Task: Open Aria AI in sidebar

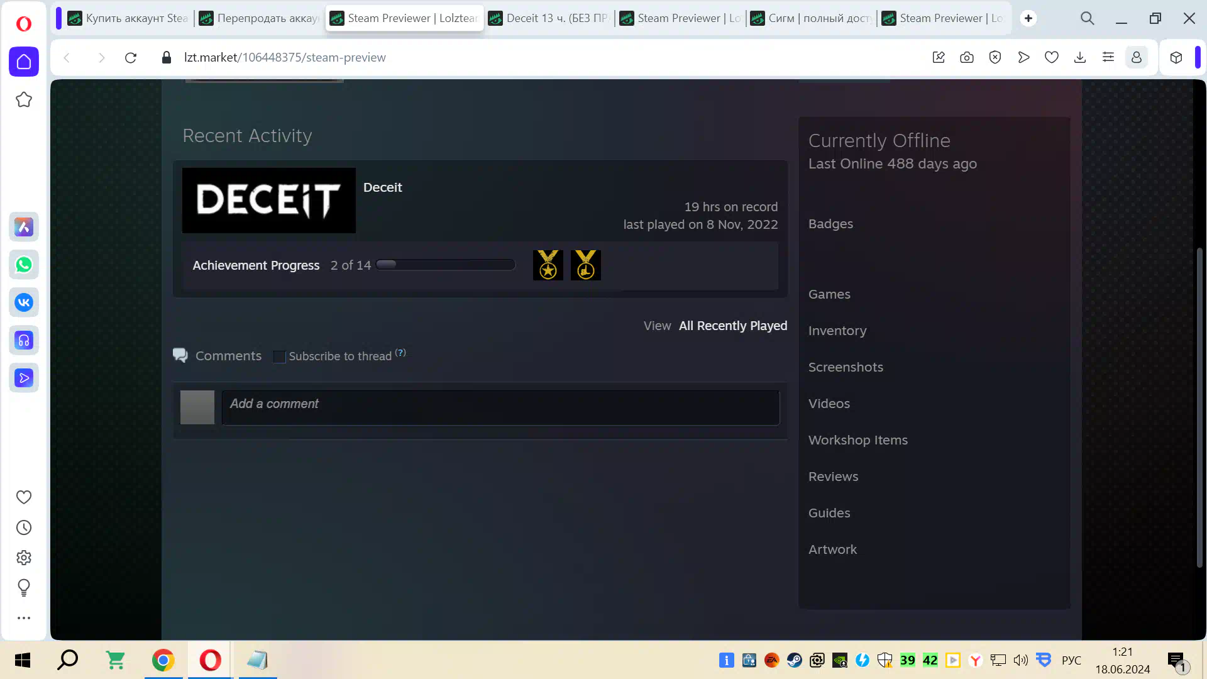Action: (x=24, y=227)
